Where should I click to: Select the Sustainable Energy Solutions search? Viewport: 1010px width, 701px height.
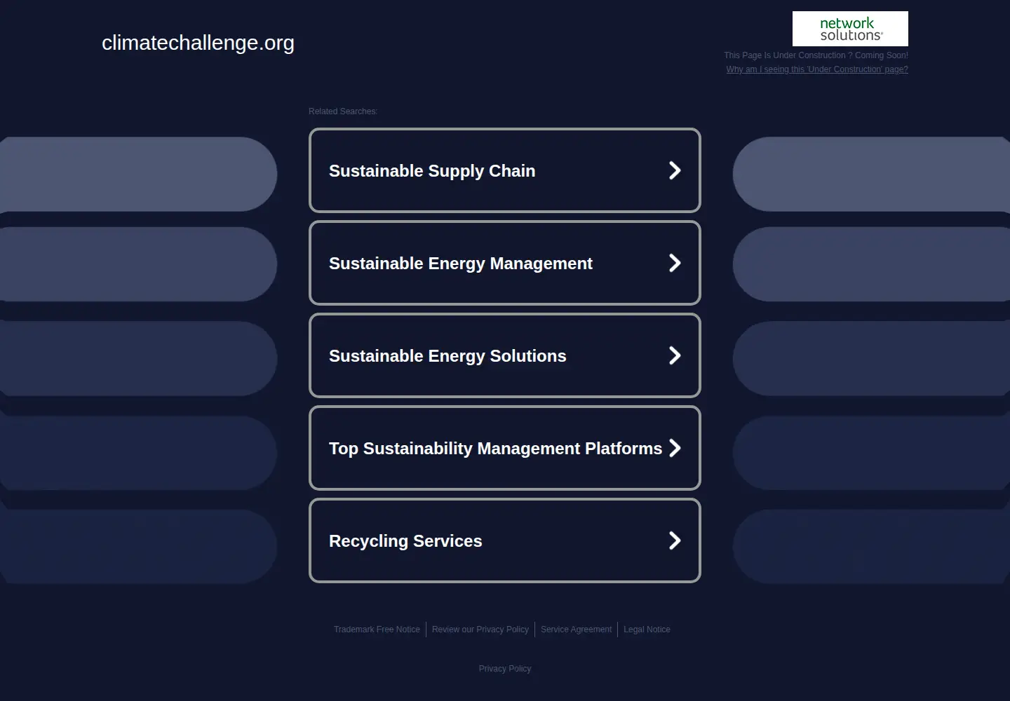coord(505,355)
